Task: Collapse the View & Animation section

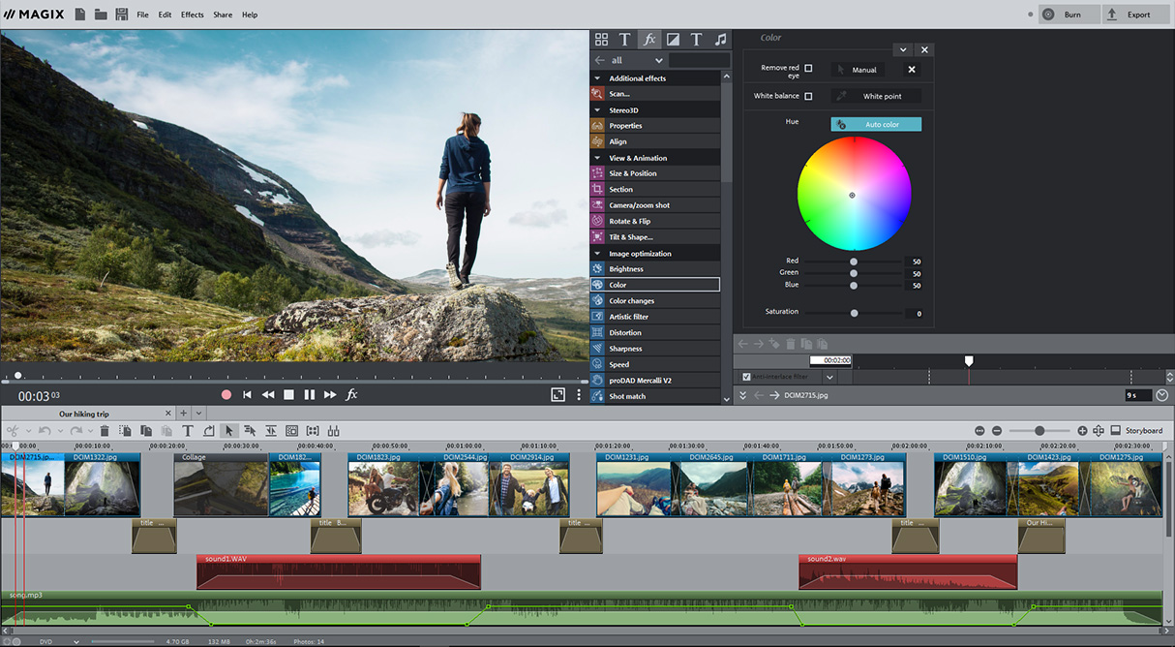Action: pyautogui.click(x=597, y=158)
